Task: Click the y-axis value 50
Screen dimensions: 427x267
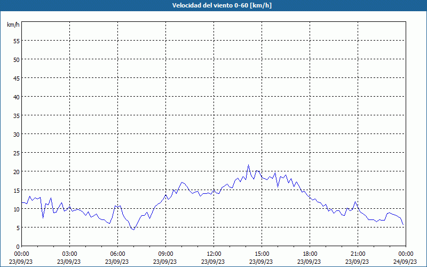Action: tap(17, 59)
